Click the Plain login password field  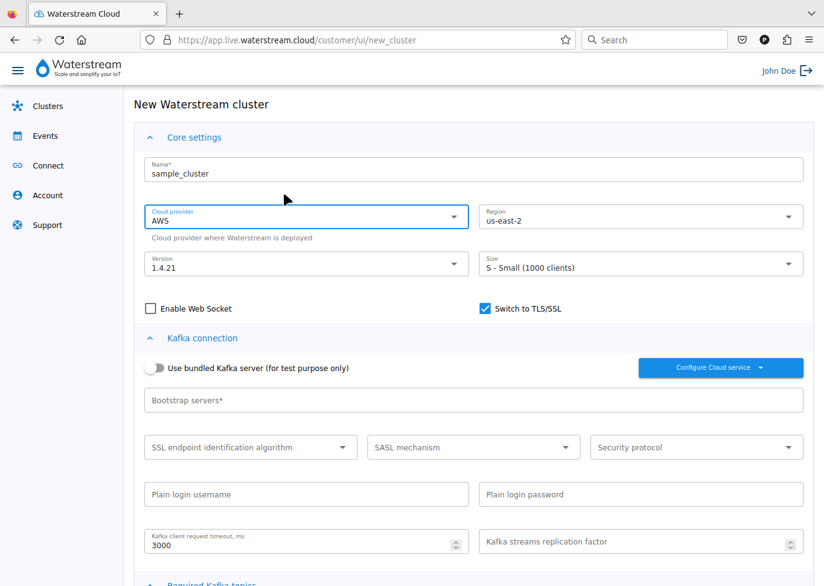(x=641, y=494)
